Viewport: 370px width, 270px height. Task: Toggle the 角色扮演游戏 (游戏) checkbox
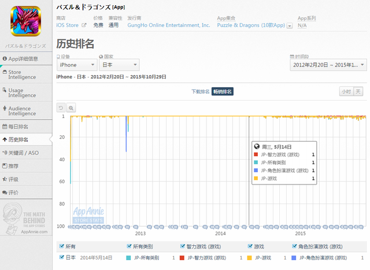point(294,246)
